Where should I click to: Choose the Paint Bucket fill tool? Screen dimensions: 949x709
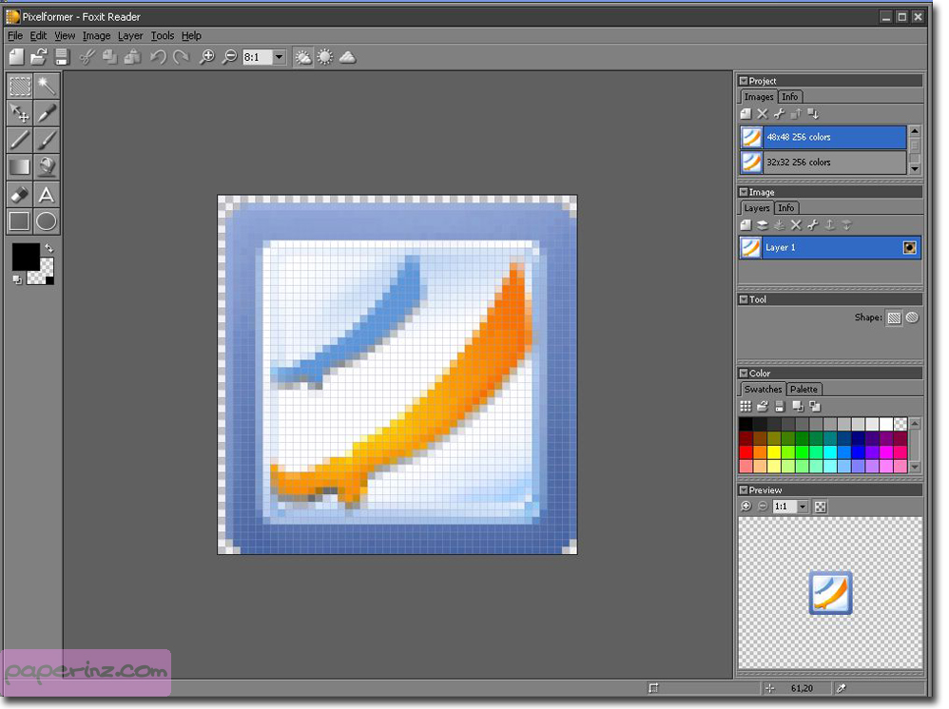coord(46,167)
